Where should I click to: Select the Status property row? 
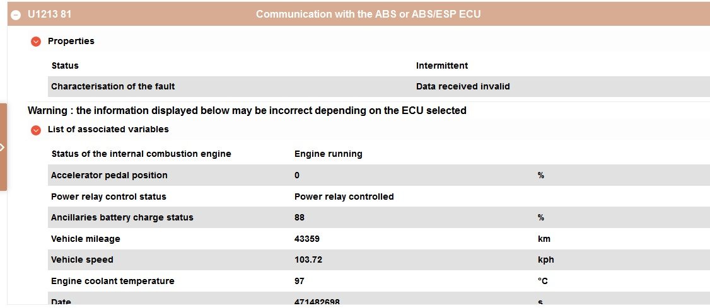click(x=379, y=66)
